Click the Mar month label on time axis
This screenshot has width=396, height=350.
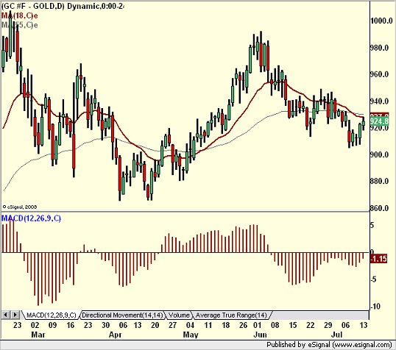(x=38, y=335)
